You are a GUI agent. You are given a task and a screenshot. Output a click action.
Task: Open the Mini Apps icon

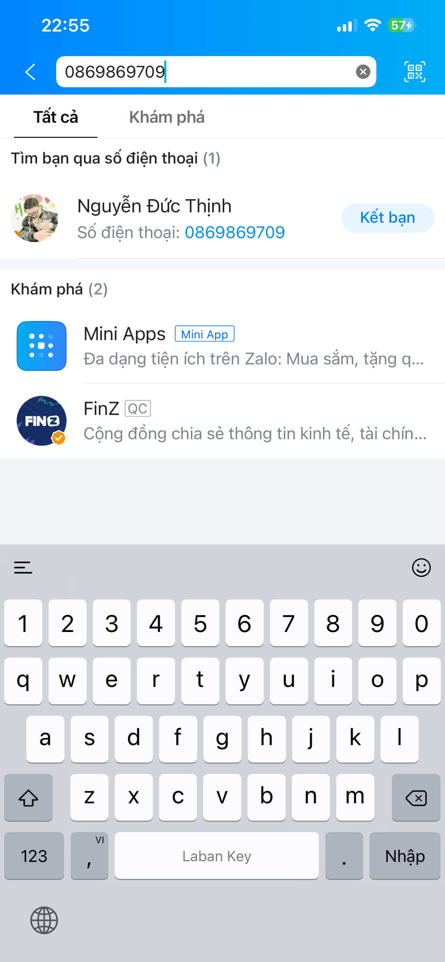point(42,346)
